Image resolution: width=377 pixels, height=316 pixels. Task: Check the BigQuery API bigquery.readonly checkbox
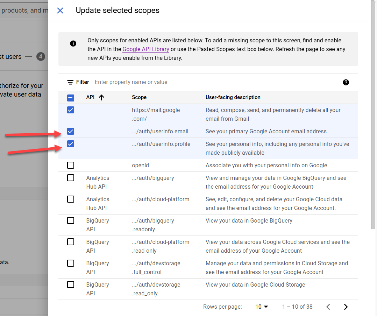[71, 220]
